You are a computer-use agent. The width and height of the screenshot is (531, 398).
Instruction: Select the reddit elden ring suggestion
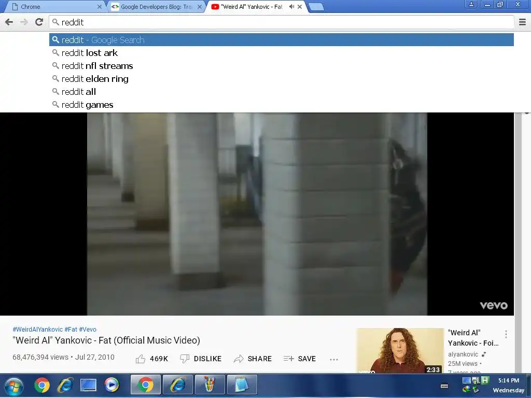[282, 79]
